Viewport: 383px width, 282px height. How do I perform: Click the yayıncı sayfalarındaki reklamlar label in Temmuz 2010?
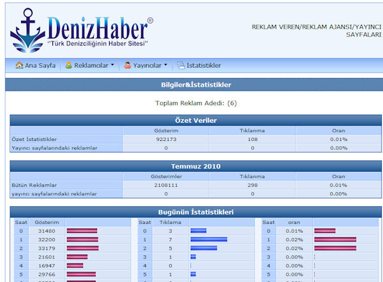pyautogui.click(x=54, y=194)
